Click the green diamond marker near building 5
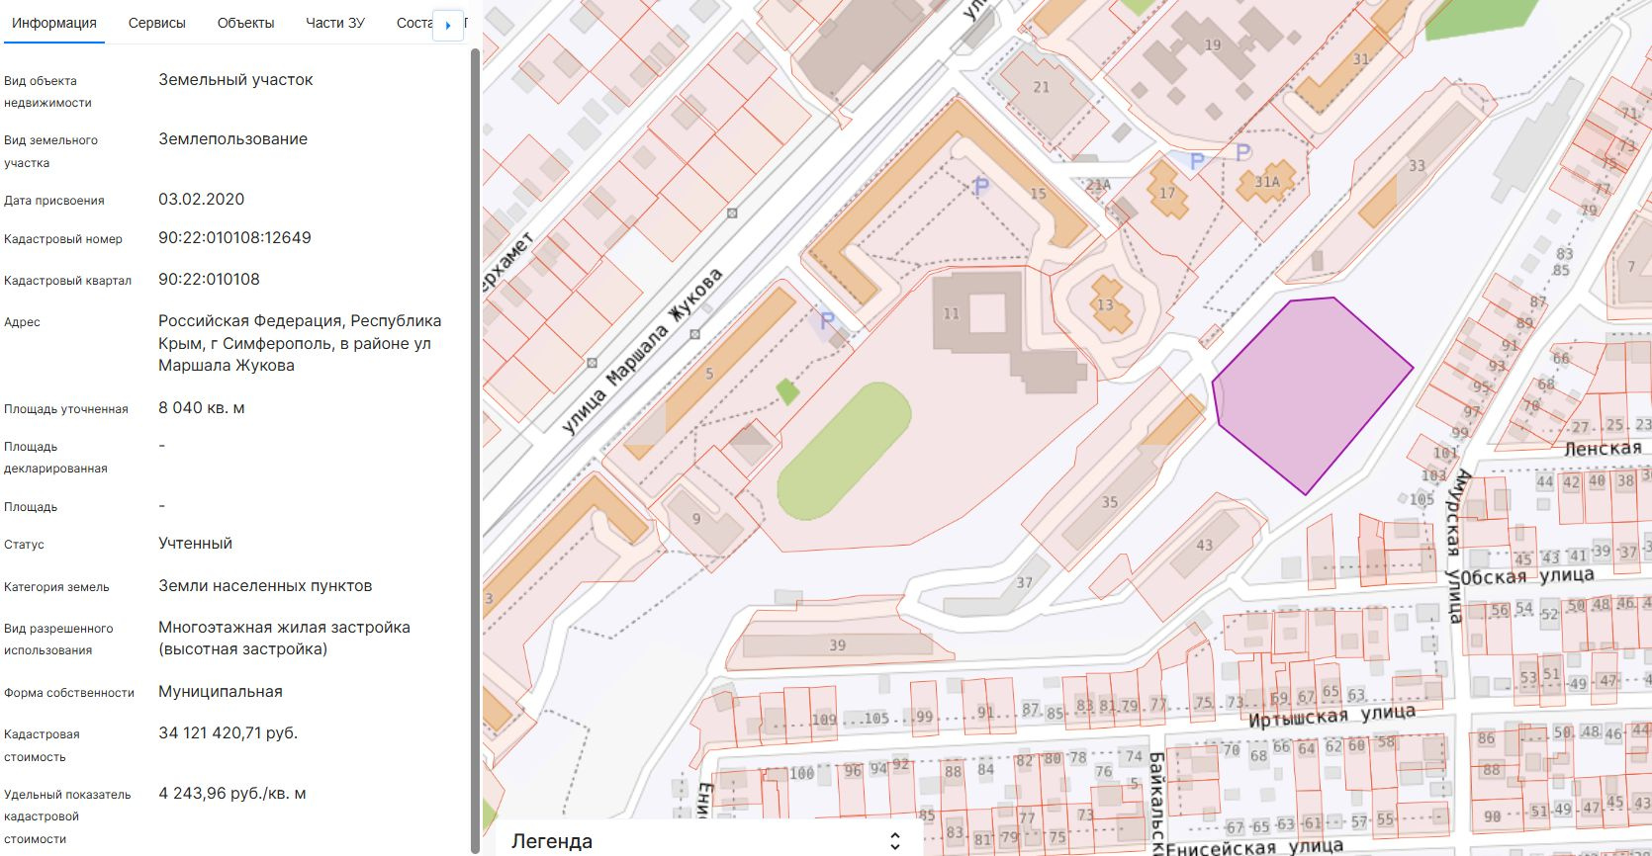This screenshot has width=1652, height=856. [787, 391]
